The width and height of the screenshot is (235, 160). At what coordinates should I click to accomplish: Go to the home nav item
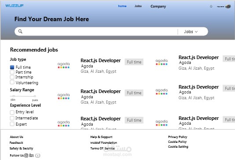(122, 6)
